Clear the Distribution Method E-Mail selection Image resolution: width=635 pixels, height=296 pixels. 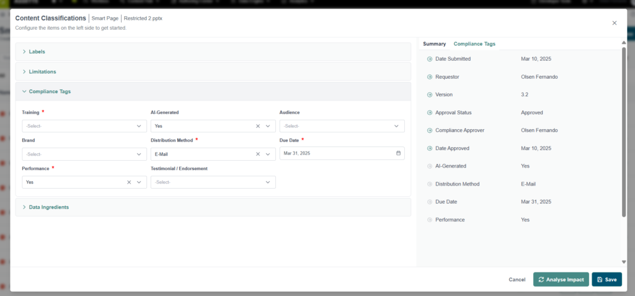pyautogui.click(x=258, y=154)
